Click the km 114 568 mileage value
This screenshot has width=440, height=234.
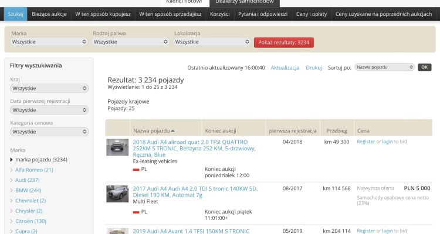[337, 188]
